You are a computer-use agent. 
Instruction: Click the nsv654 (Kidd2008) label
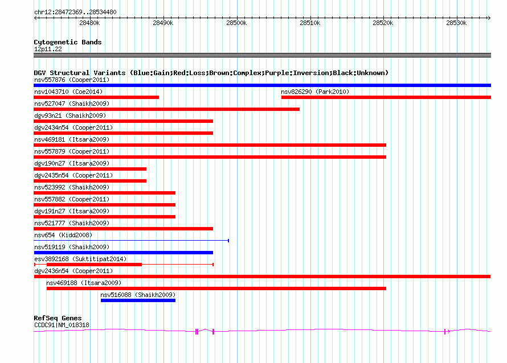(x=63, y=235)
